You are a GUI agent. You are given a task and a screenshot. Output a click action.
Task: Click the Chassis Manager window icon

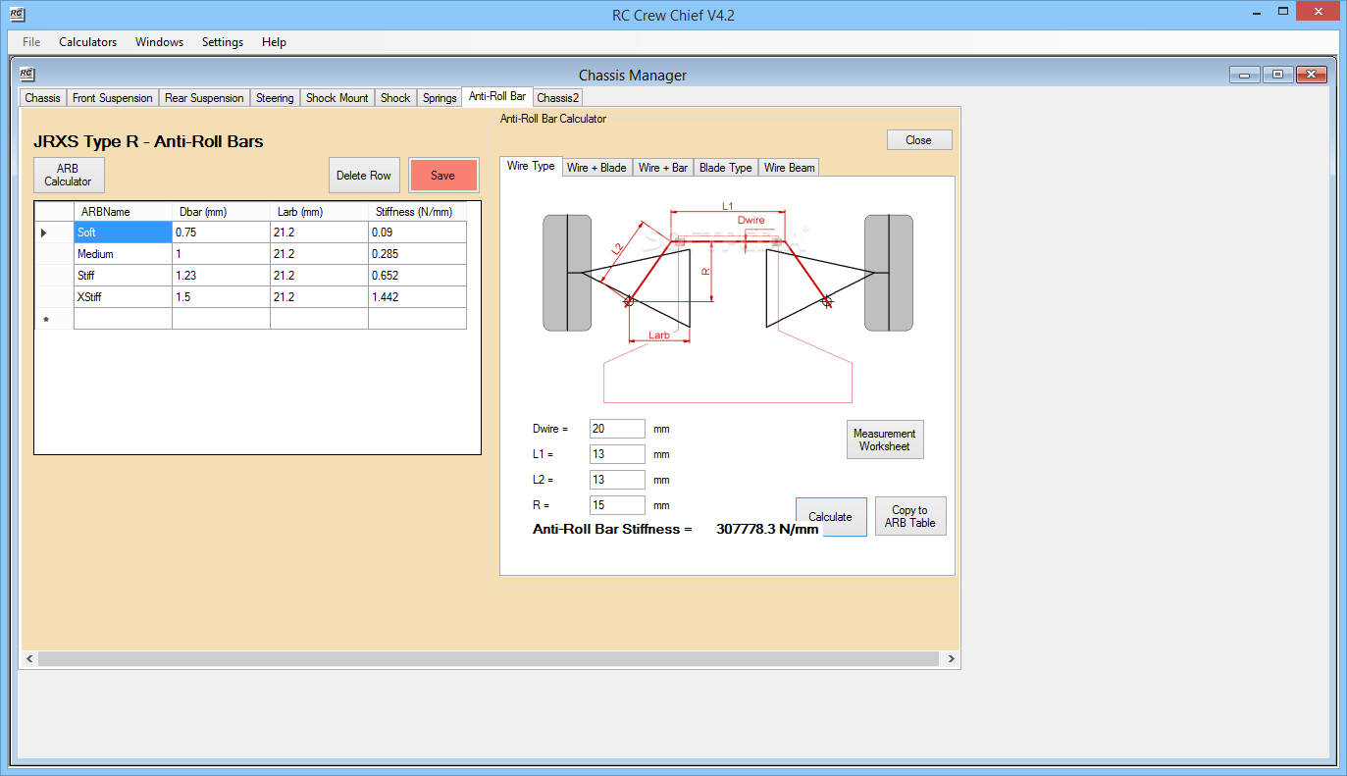(x=27, y=75)
